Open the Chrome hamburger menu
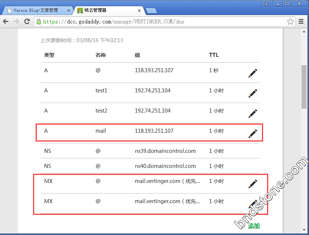The image size is (309, 235). tap(301, 21)
